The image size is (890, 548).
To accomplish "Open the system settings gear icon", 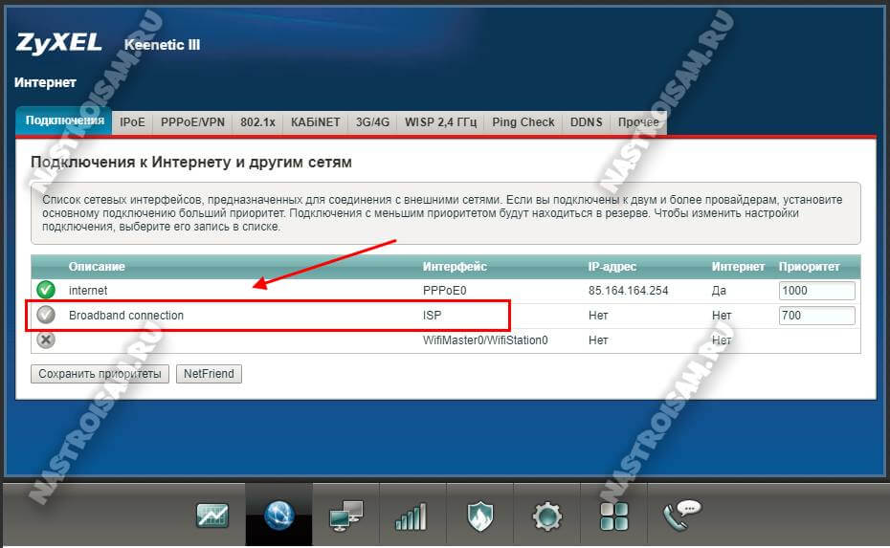I will click(x=546, y=516).
